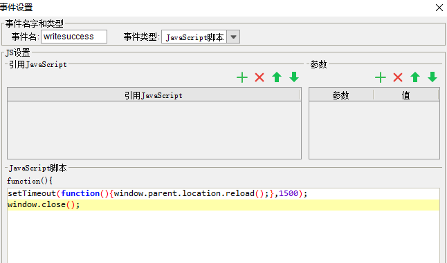Click the 引用JavaScript column header
This screenshot has height=263, width=447.
[154, 95]
